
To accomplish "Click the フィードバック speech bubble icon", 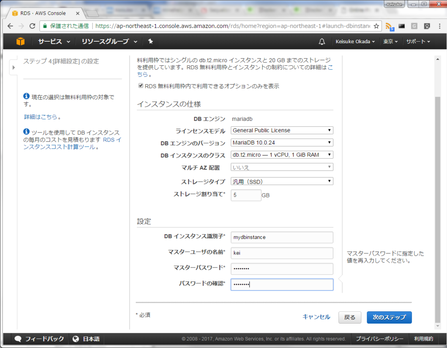I will 18,338.
